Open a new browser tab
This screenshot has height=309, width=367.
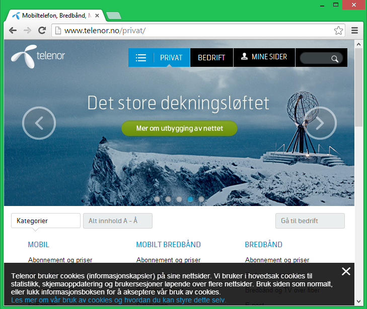click(113, 16)
